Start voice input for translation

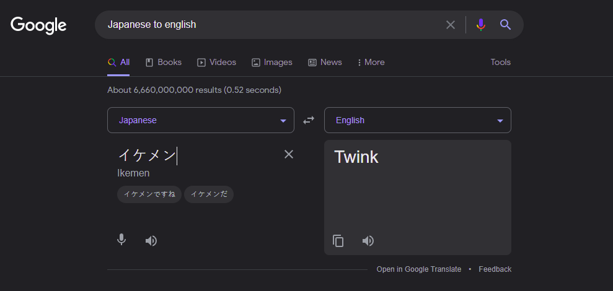(x=121, y=240)
